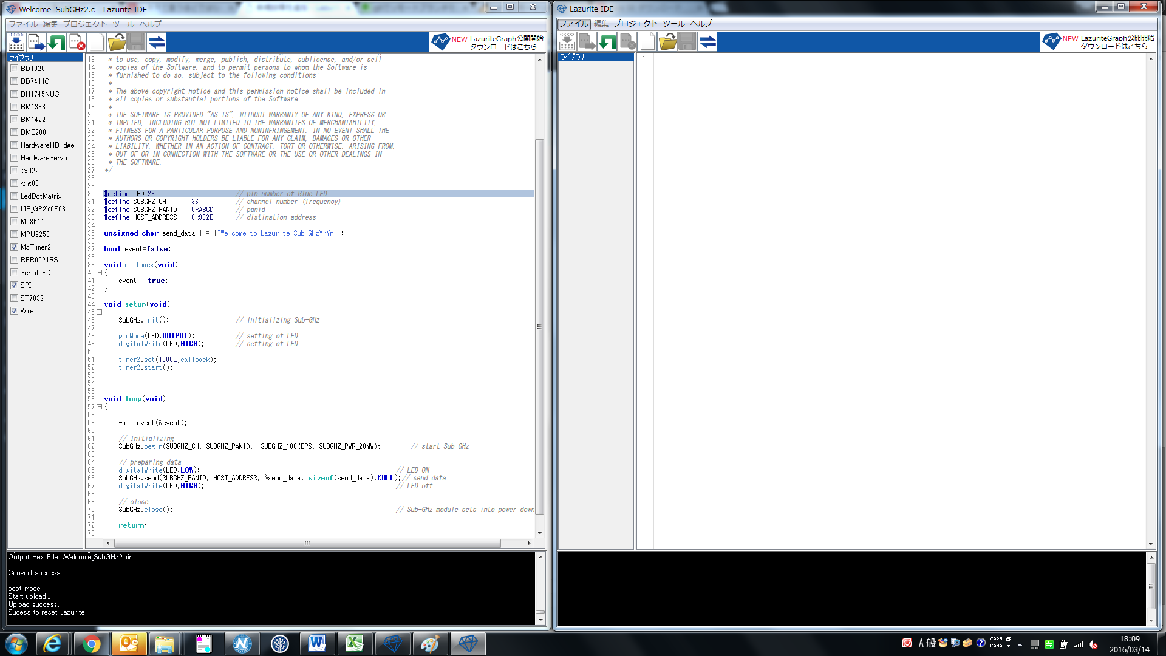Click the open folder icon in right IDE window

[x=667, y=41]
